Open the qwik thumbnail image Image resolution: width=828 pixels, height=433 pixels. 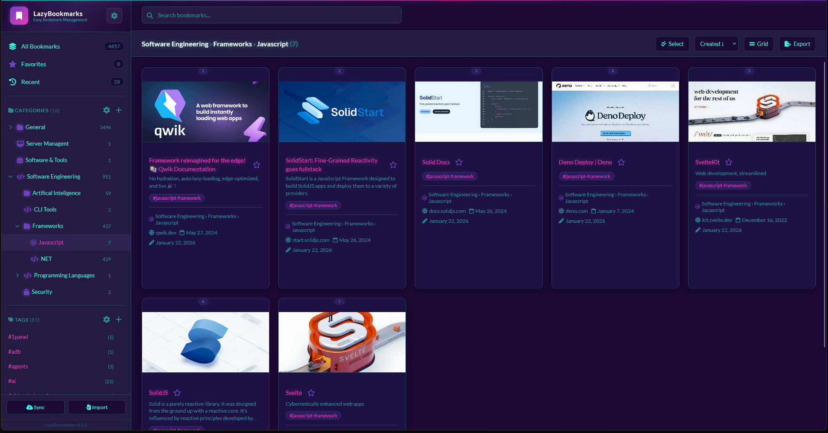coord(205,112)
